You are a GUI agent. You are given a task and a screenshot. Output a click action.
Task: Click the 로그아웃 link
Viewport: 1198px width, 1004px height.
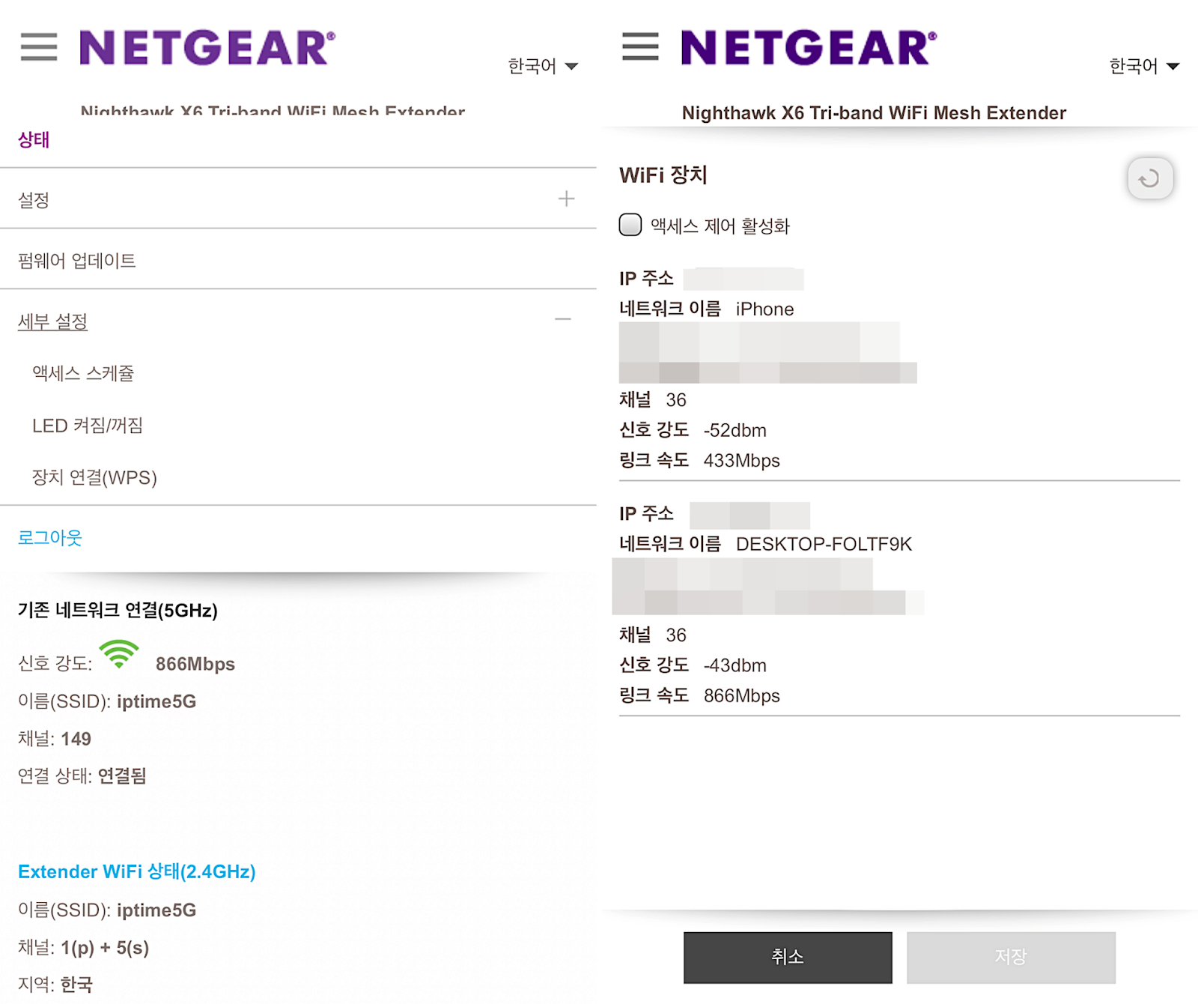(x=50, y=537)
